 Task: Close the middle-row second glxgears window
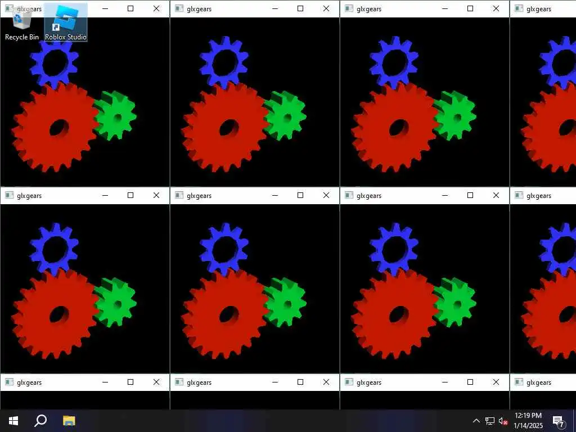326,195
